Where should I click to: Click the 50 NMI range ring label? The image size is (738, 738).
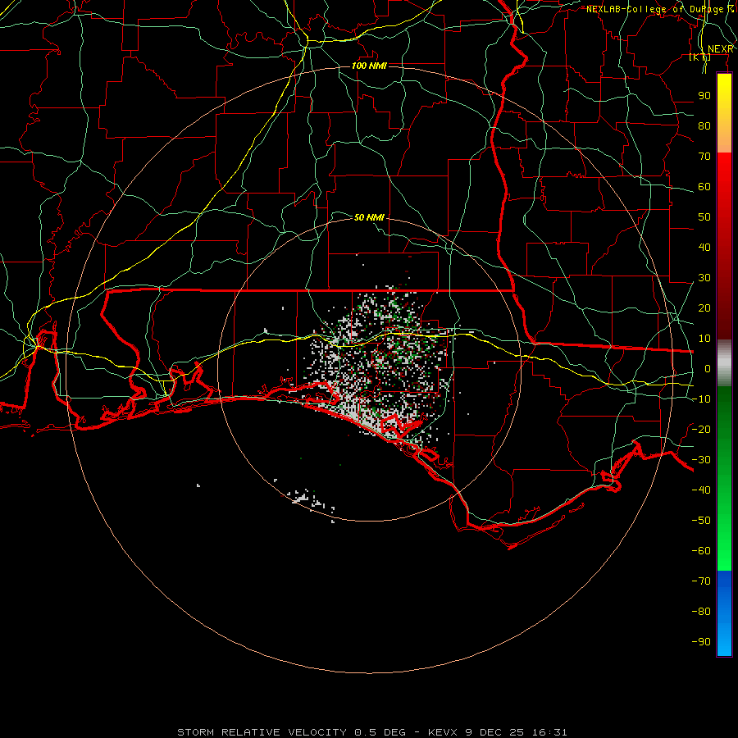click(x=369, y=217)
